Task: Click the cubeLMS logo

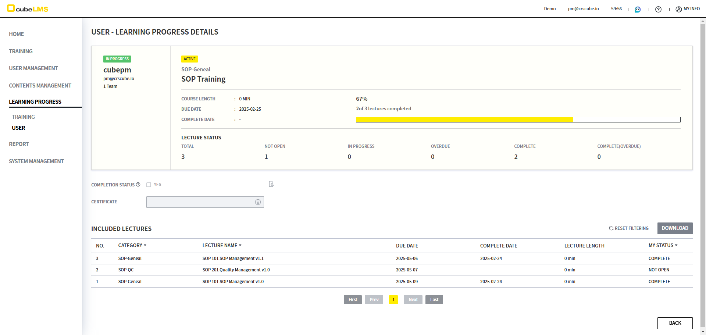Action: [28, 8]
